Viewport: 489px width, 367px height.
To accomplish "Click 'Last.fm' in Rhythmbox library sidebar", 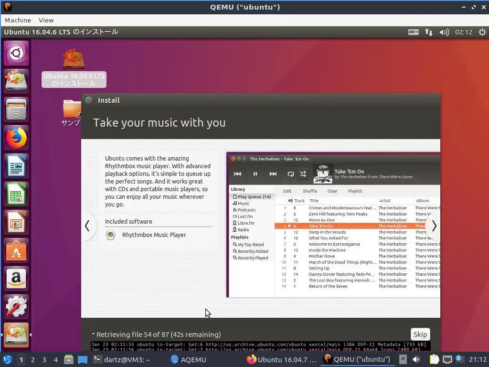I will click(x=243, y=216).
